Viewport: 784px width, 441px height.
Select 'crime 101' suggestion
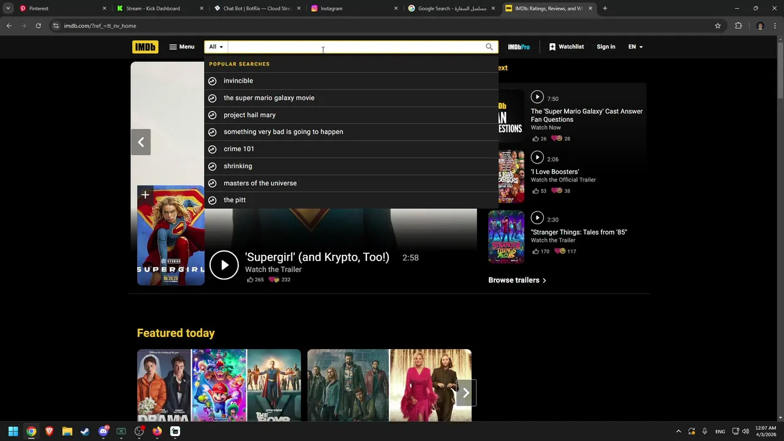click(351, 149)
